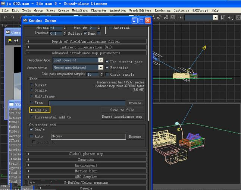
Task: Toggle the Percent Snap toolbar icon
Action: coord(159,17)
